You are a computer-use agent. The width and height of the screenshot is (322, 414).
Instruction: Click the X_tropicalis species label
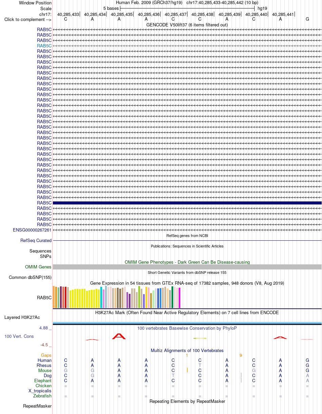(40, 391)
